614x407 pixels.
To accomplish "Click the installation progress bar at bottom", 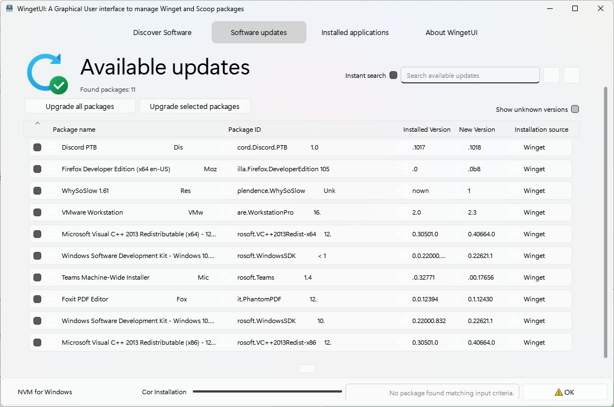I will click(267, 391).
